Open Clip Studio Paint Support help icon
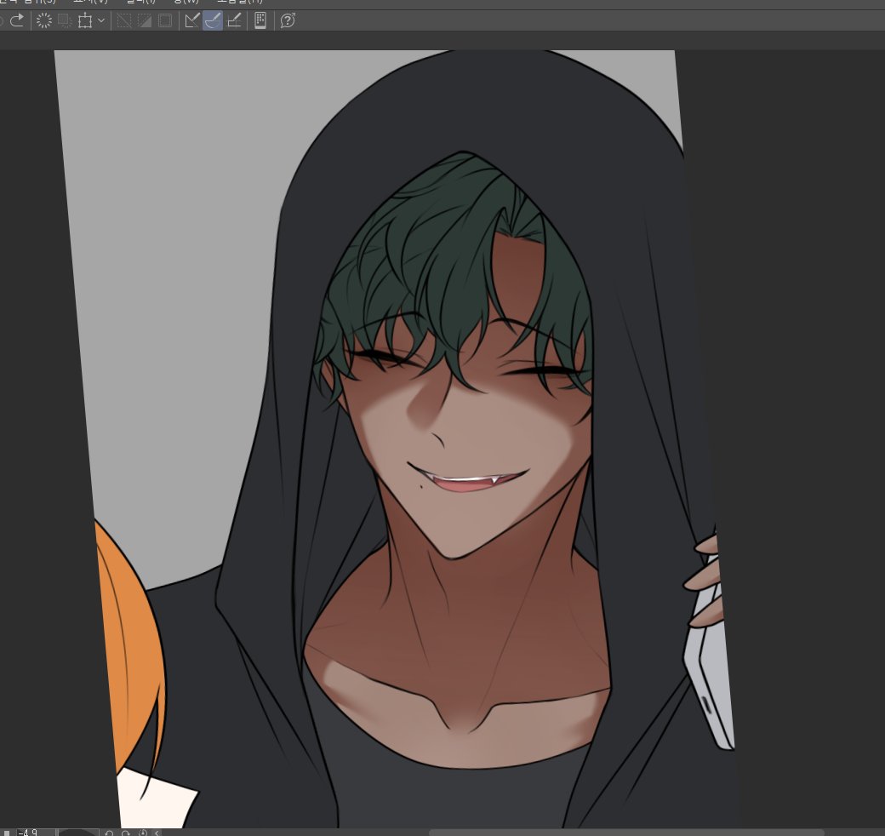 click(288, 21)
